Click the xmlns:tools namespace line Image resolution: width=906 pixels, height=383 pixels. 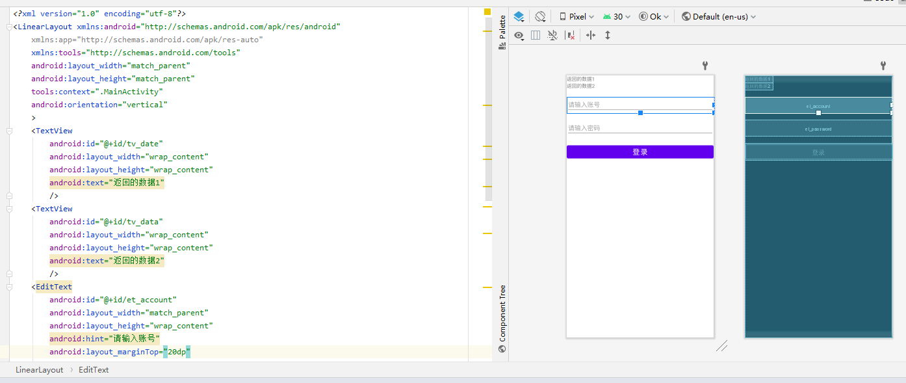(136, 53)
